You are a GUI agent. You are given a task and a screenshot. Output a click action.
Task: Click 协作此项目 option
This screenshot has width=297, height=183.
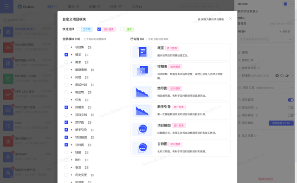coord(249,68)
